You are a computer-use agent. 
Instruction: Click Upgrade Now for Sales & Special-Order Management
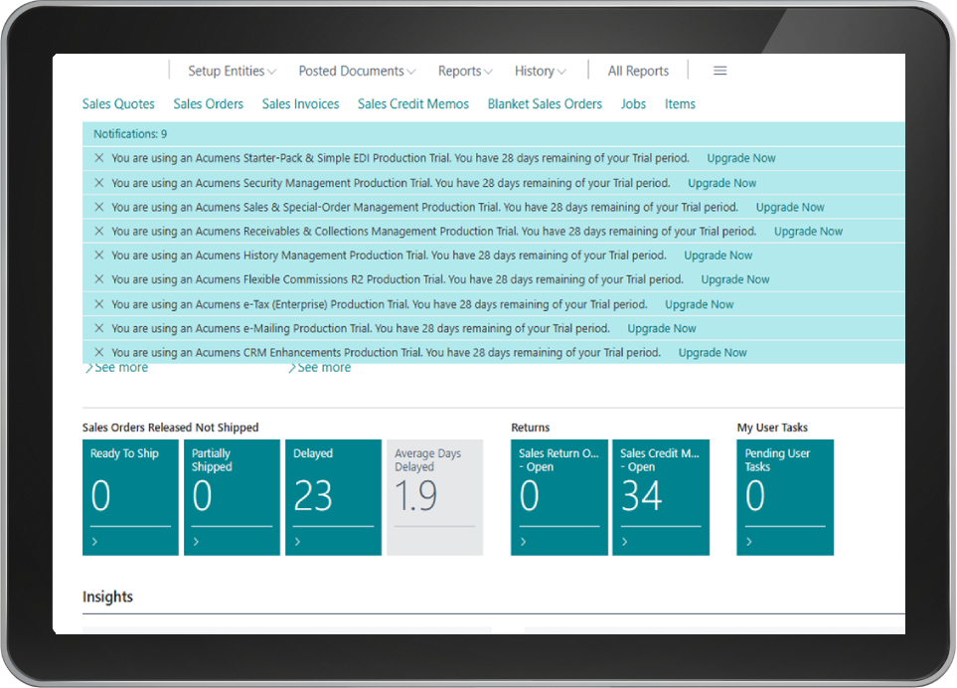click(x=790, y=207)
